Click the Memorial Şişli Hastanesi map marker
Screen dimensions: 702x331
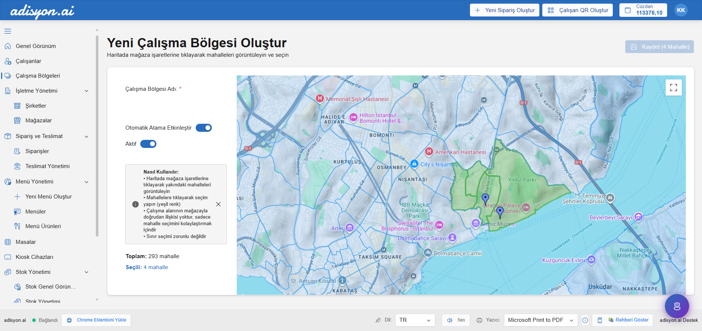(320, 98)
